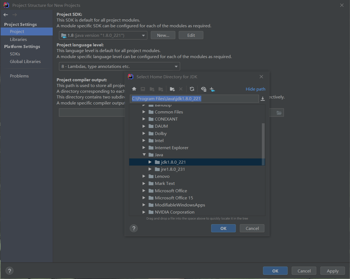Click the CONEXANT folder icon
The height and width of the screenshot is (279, 350).
(151, 119)
